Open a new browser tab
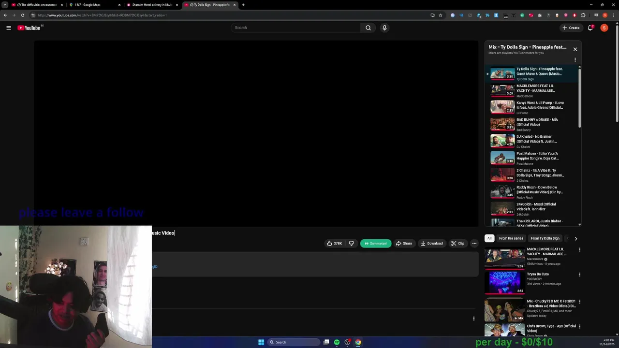619x348 pixels. point(243,5)
